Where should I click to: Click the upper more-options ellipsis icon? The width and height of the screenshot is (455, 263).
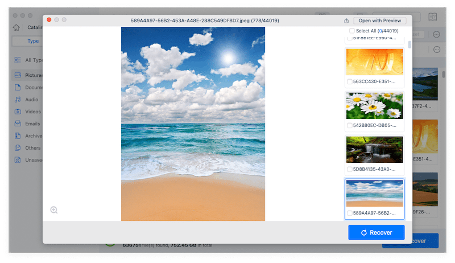pos(436,35)
